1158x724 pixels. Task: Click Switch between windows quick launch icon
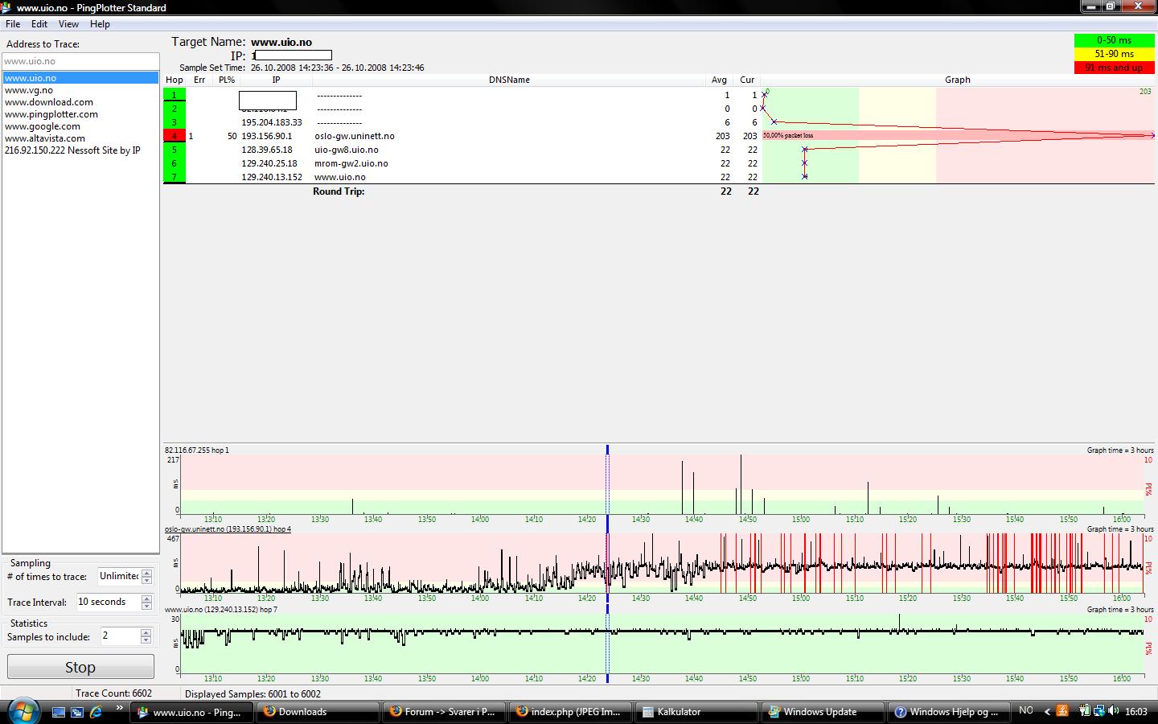pos(77,712)
